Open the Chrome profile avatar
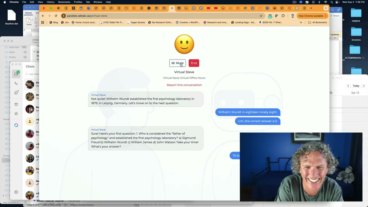Screen dimensions: 368x207 [293, 16]
